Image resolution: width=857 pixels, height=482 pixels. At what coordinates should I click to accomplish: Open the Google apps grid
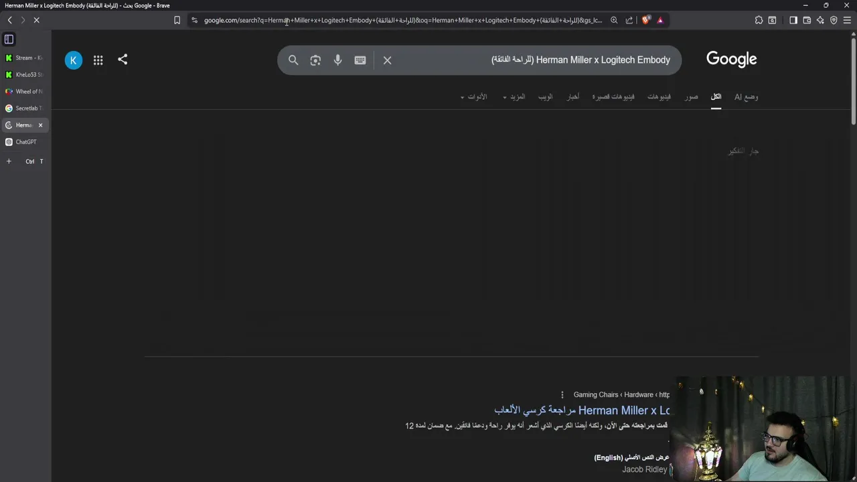pyautogui.click(x=98, y=60)
